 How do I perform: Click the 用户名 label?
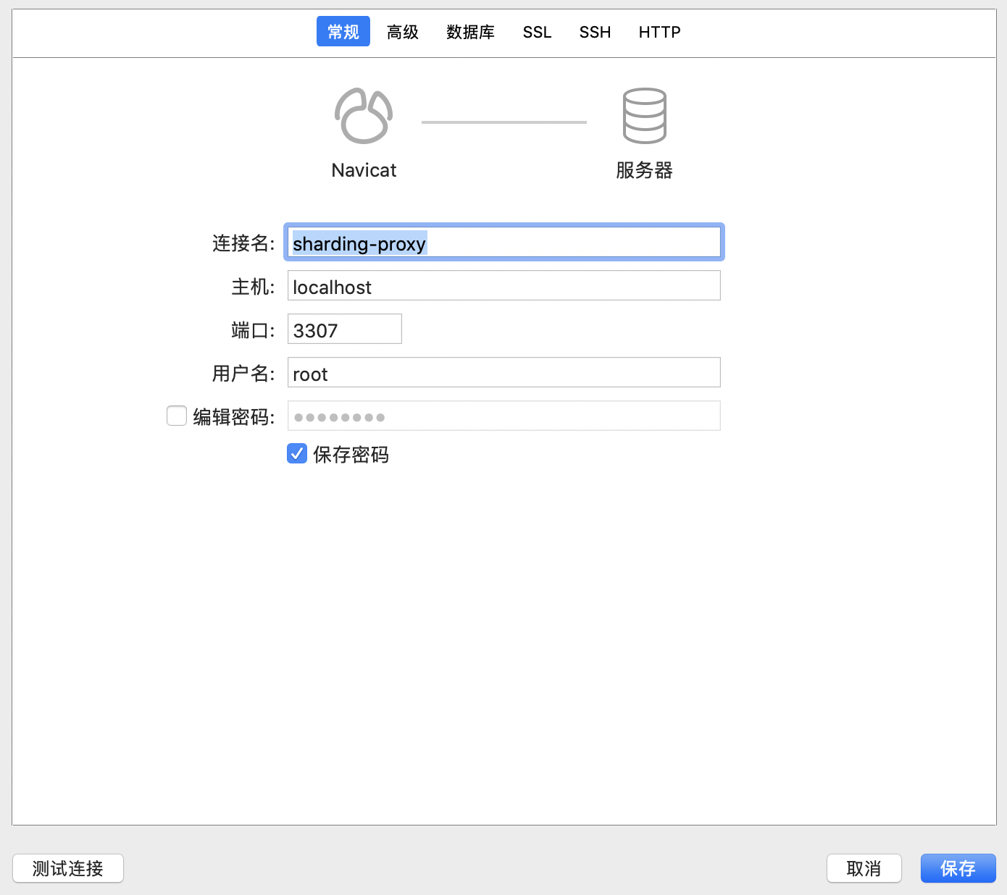[x=243, y=374]
